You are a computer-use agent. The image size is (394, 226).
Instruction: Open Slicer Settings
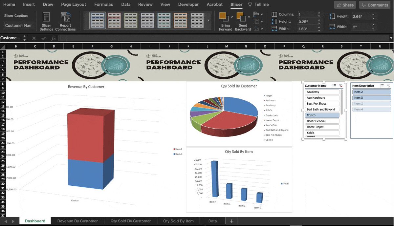click(46, 21)
